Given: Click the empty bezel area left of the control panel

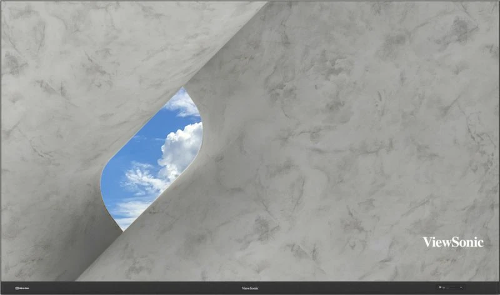Looking at the screenshot, I should click(375, 288).
